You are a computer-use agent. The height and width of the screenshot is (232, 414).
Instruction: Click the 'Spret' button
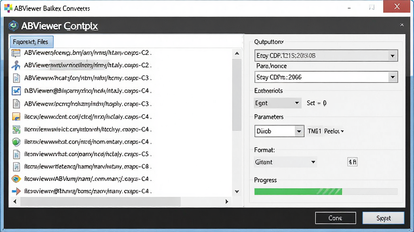point(383,218)
